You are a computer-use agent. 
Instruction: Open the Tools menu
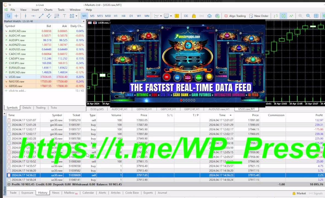pos(61,10)
